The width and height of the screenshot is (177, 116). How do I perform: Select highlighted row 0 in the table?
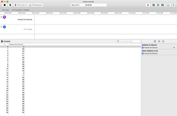click(x=70, y=47)
